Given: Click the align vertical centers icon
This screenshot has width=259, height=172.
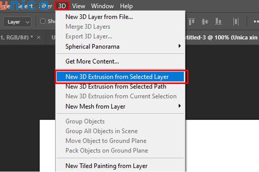Looking at the screenshot, I should (205, 21).
